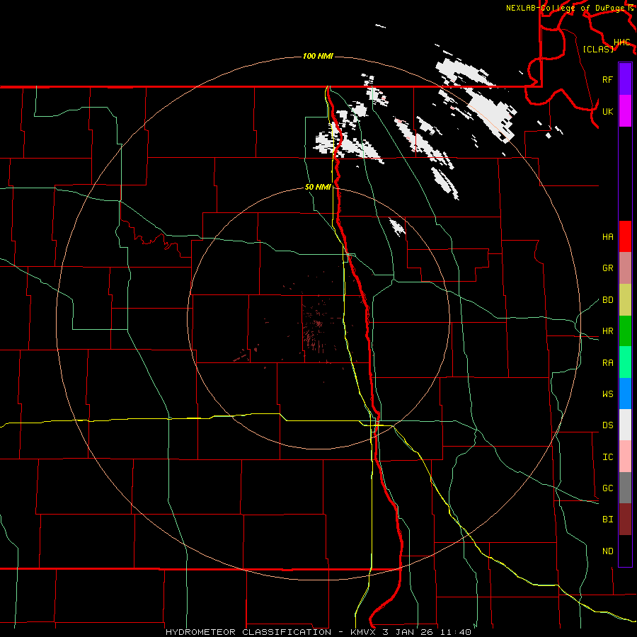
Task: Click the HR legend label
Action: tap(608, 331)
